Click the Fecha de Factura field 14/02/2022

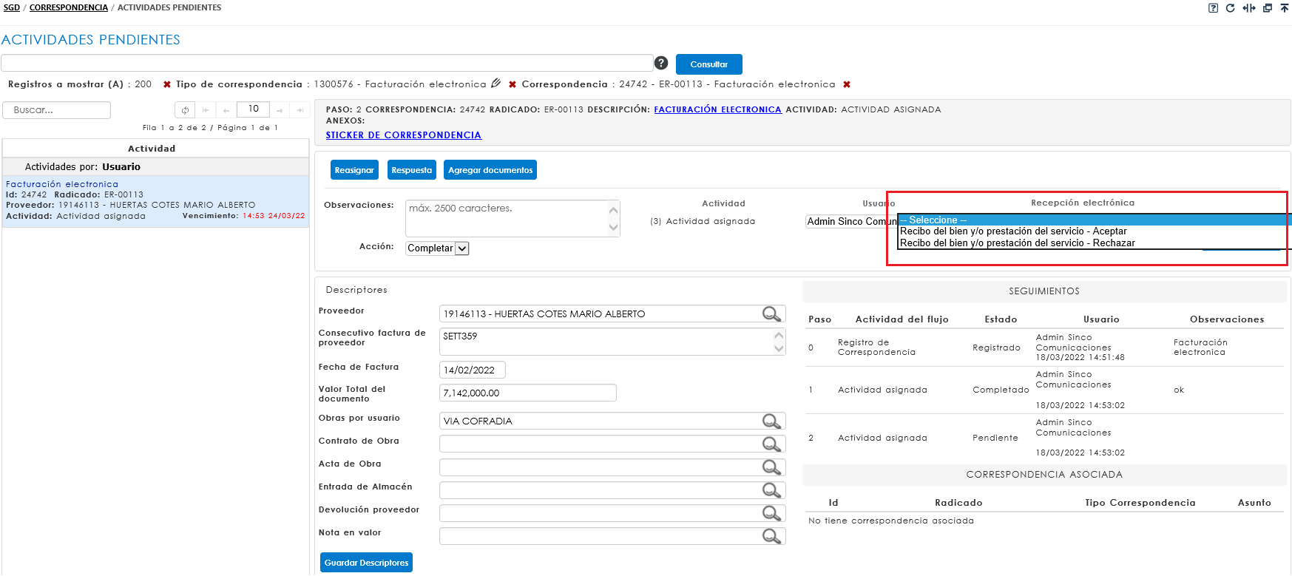coord(473,370)
